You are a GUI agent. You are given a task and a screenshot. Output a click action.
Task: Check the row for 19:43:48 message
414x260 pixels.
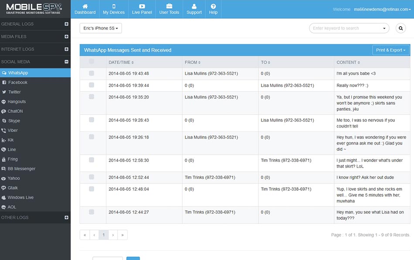(x=92, y=74)
